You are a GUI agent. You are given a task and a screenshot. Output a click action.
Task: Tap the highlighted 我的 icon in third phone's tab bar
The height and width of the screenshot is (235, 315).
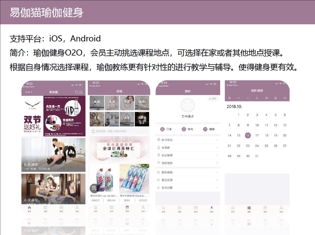pos(212,208)
